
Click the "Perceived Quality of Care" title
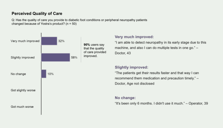[x=37, y=14]
